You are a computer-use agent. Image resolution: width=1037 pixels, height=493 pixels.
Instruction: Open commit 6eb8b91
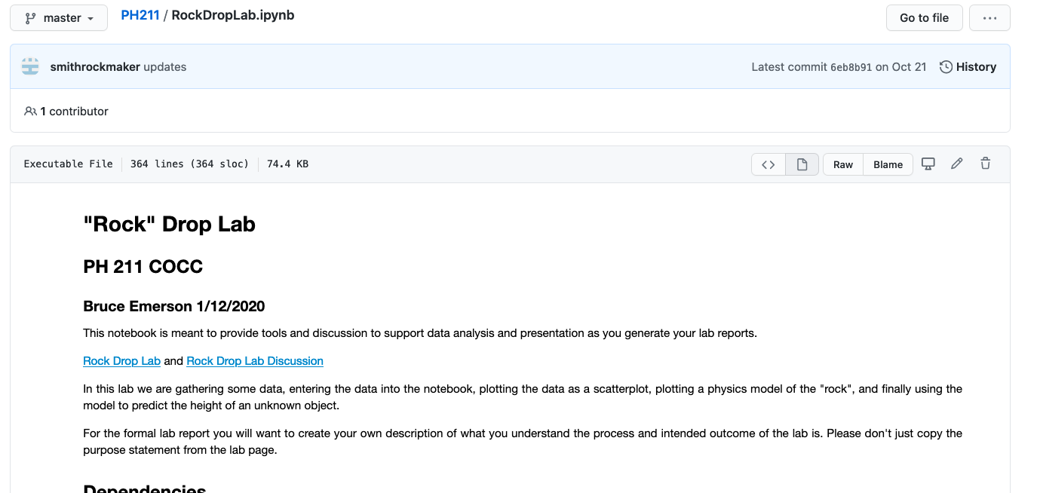[851, 67]
